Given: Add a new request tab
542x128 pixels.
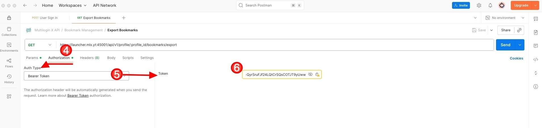Looking at the screenshot, I should tap(124, 18).
